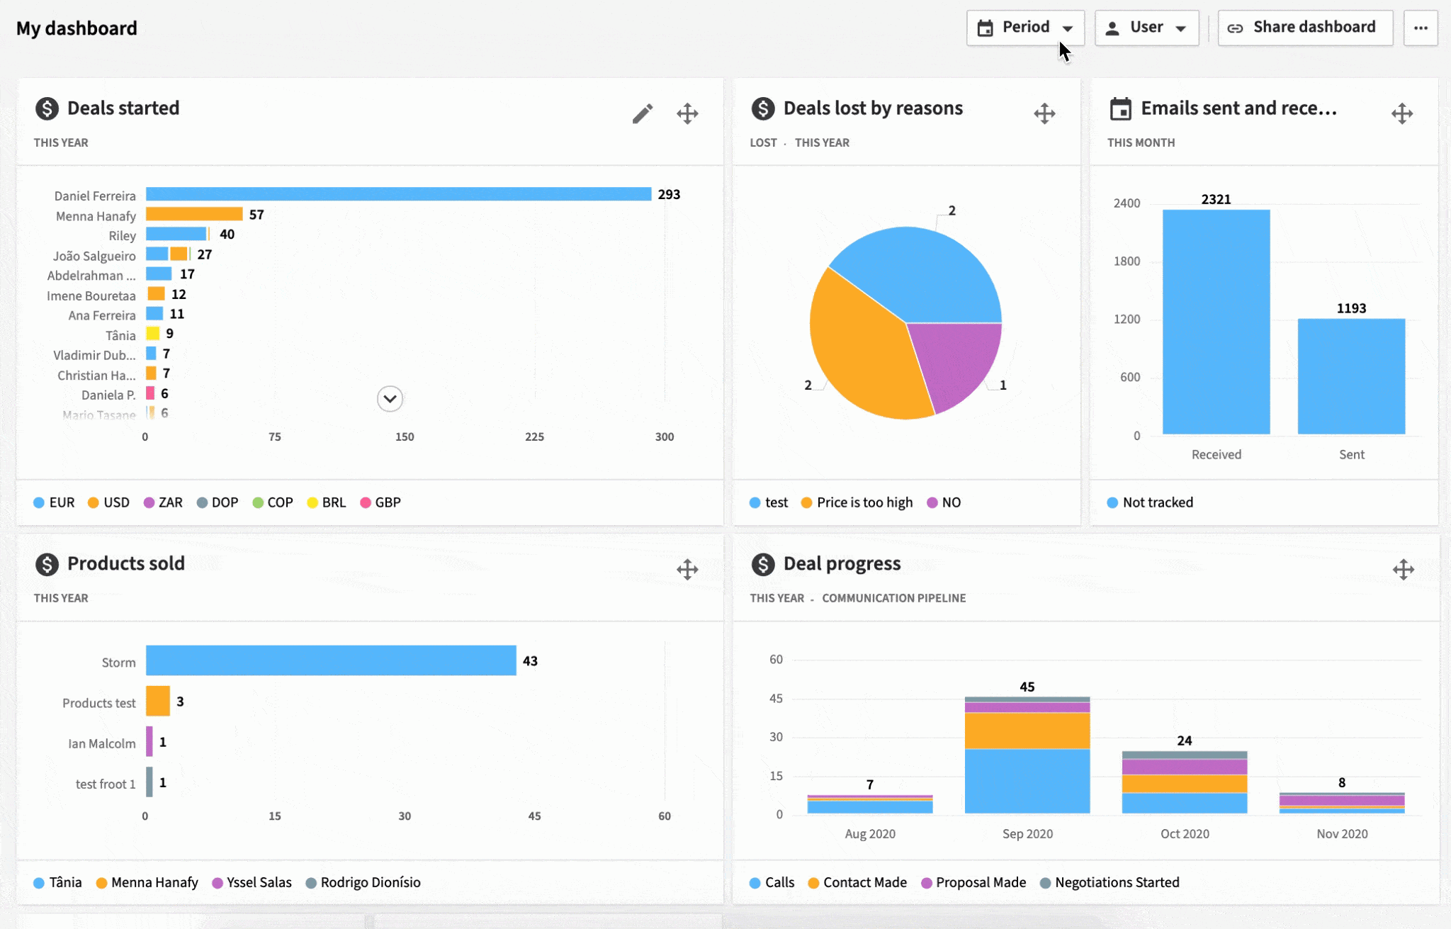
Task: Click Share dashboard button
Action: point(1304,26)
